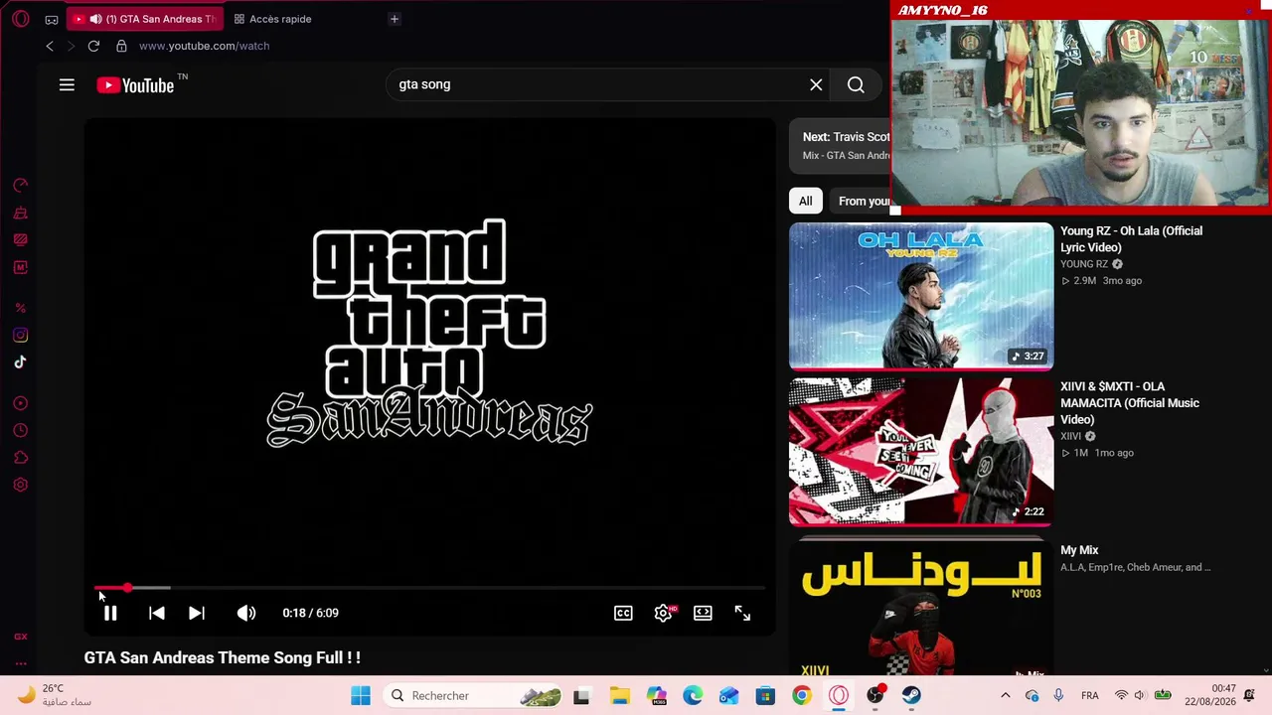This screenshot has height=715, width=1272.
Task: Open the Opera GX main menu
Action: [x=20, y=19]
